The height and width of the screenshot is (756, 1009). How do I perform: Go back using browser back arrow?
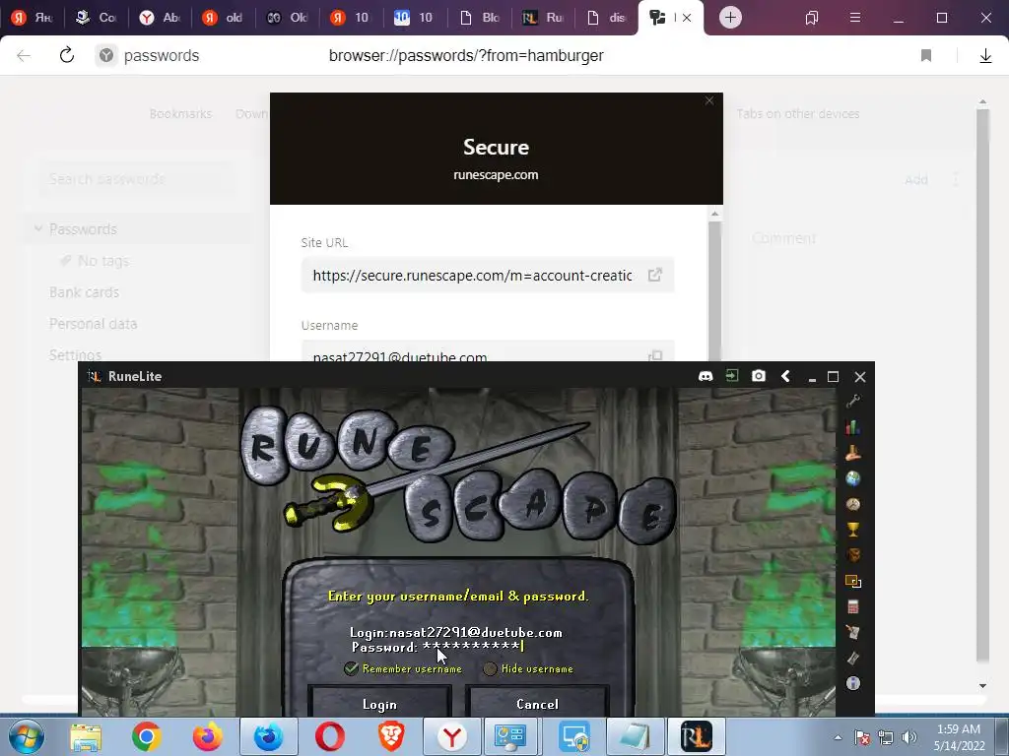point(24,55)
